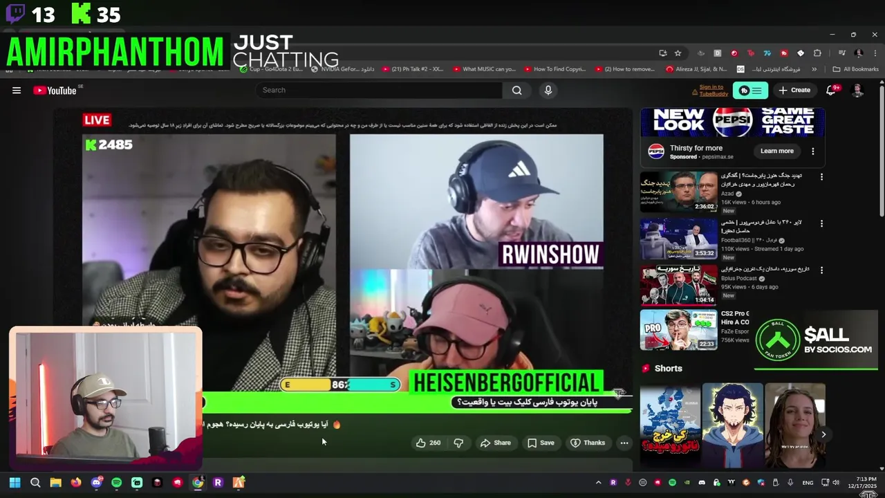Image resolution: width=885 pixels, height=498 pixels.
Task: Open the YouTube guide hamburger menu
Action: (17, 90)
